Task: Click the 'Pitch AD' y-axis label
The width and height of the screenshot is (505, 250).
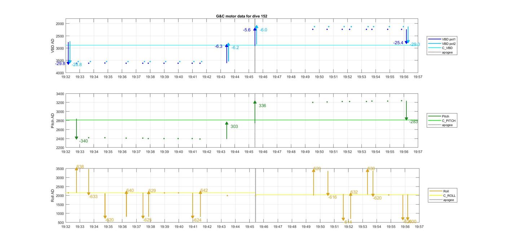Action: click(53, 120)
